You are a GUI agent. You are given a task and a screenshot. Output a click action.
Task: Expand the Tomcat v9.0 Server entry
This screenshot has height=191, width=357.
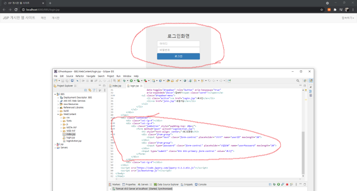point(110,189)
